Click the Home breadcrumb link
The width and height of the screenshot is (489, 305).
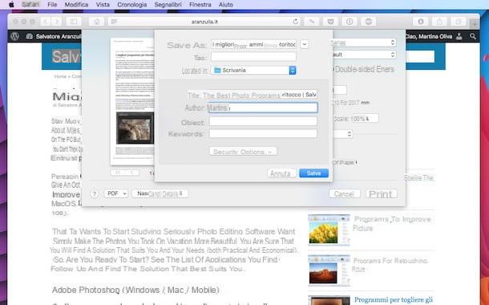click(x=60, y=76)
